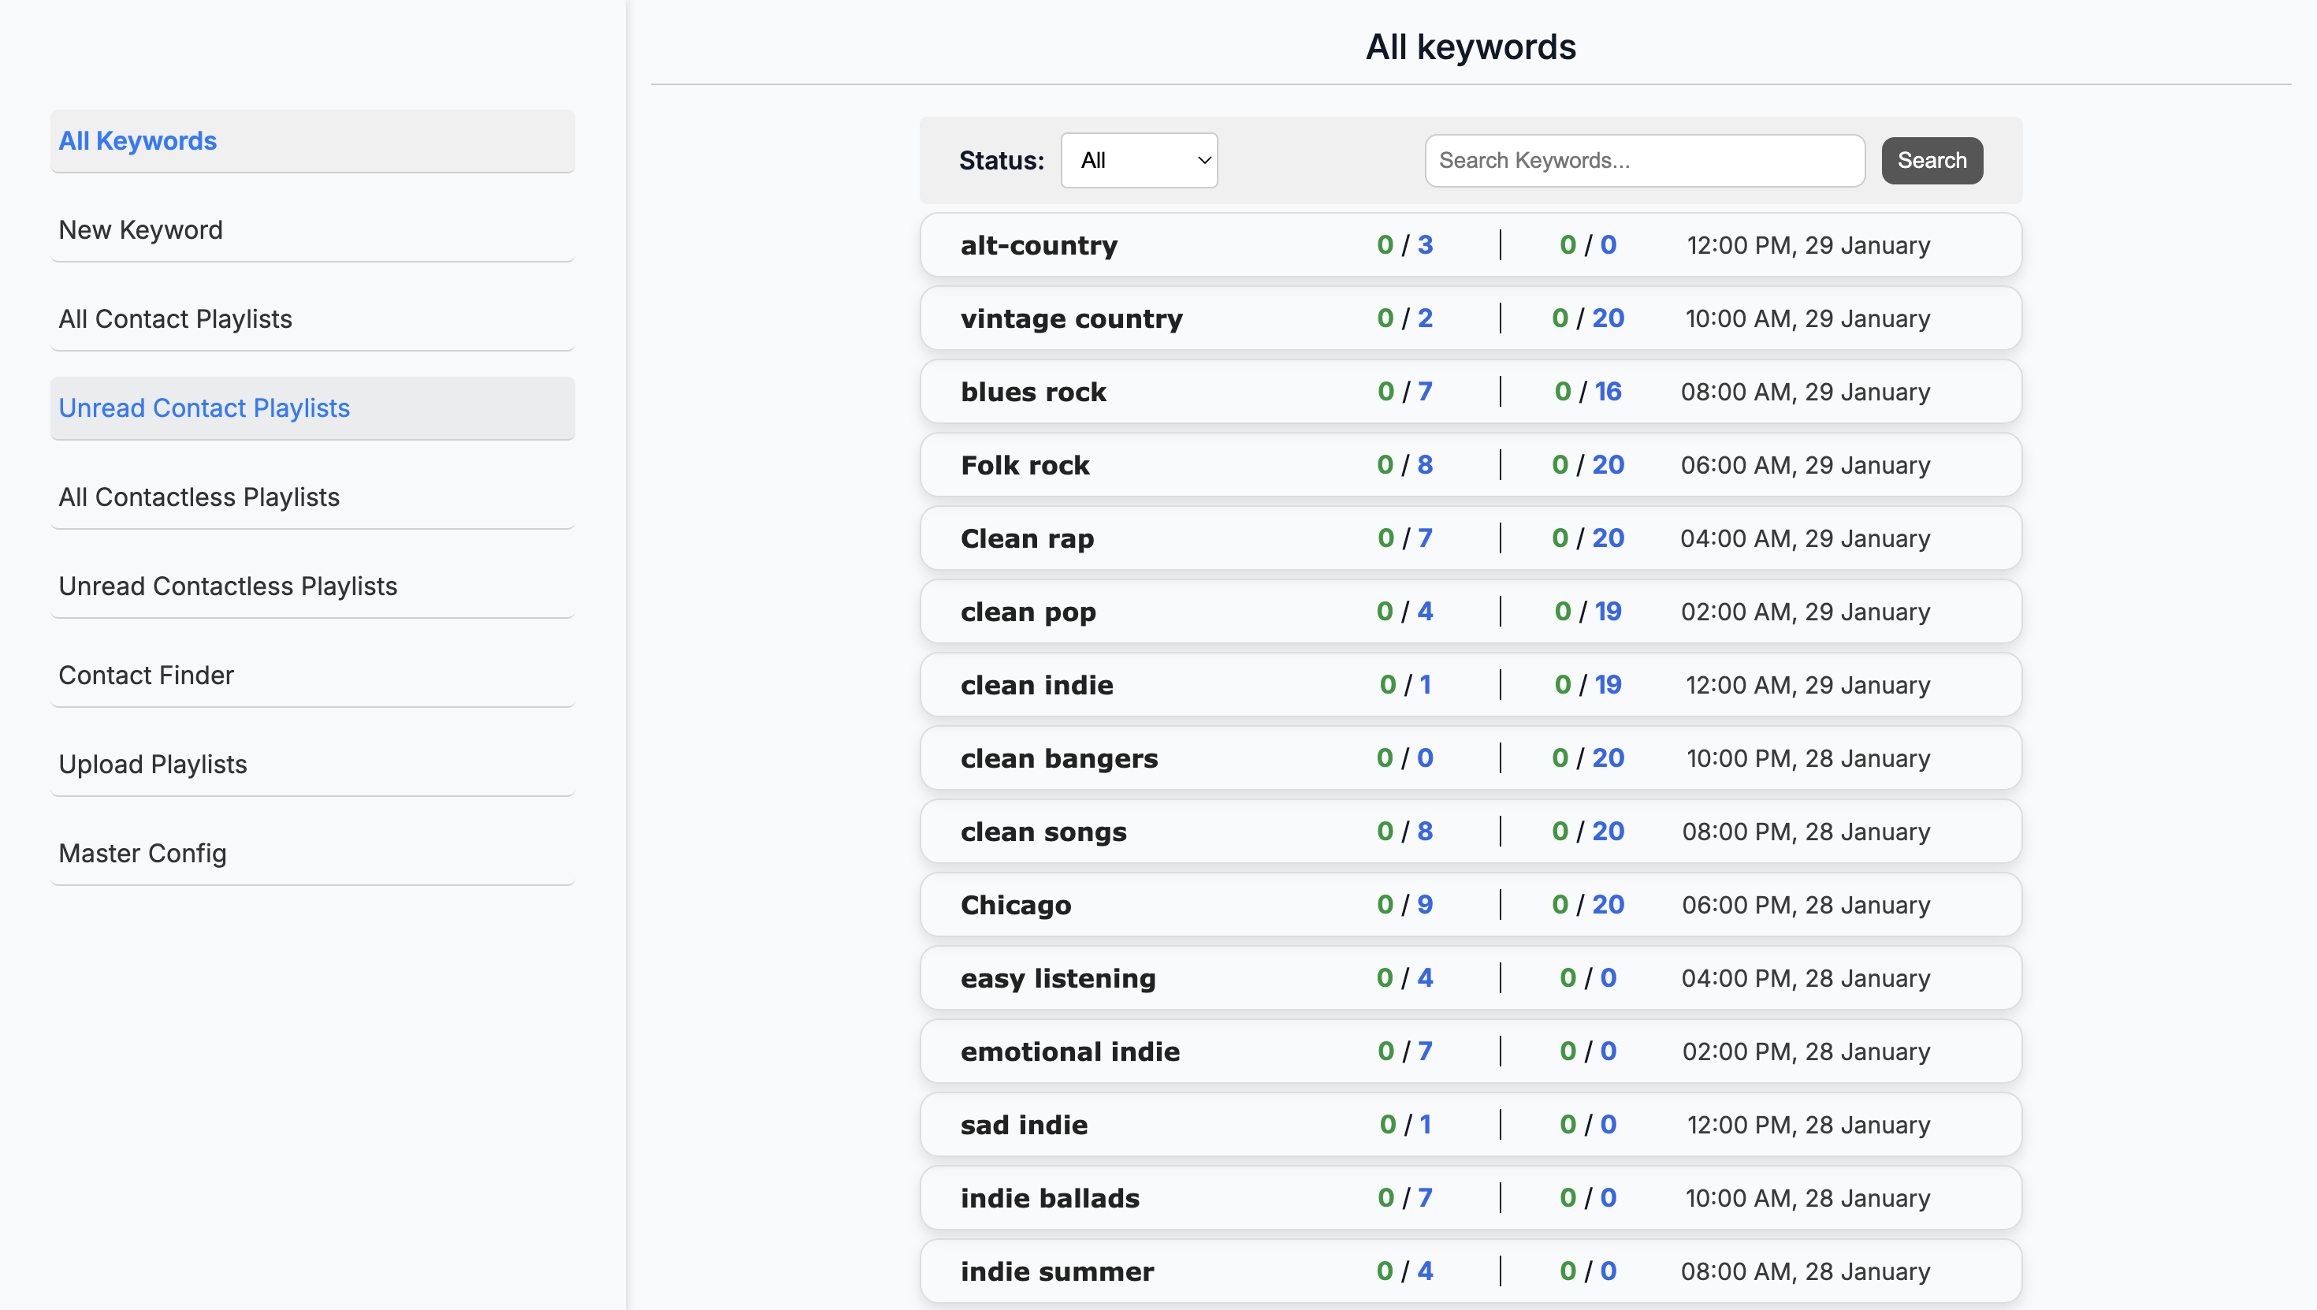Go to Upload Playlists

(312, 764)
